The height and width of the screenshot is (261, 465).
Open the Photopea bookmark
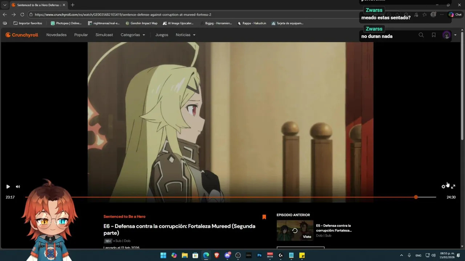[x=66, y=23]
